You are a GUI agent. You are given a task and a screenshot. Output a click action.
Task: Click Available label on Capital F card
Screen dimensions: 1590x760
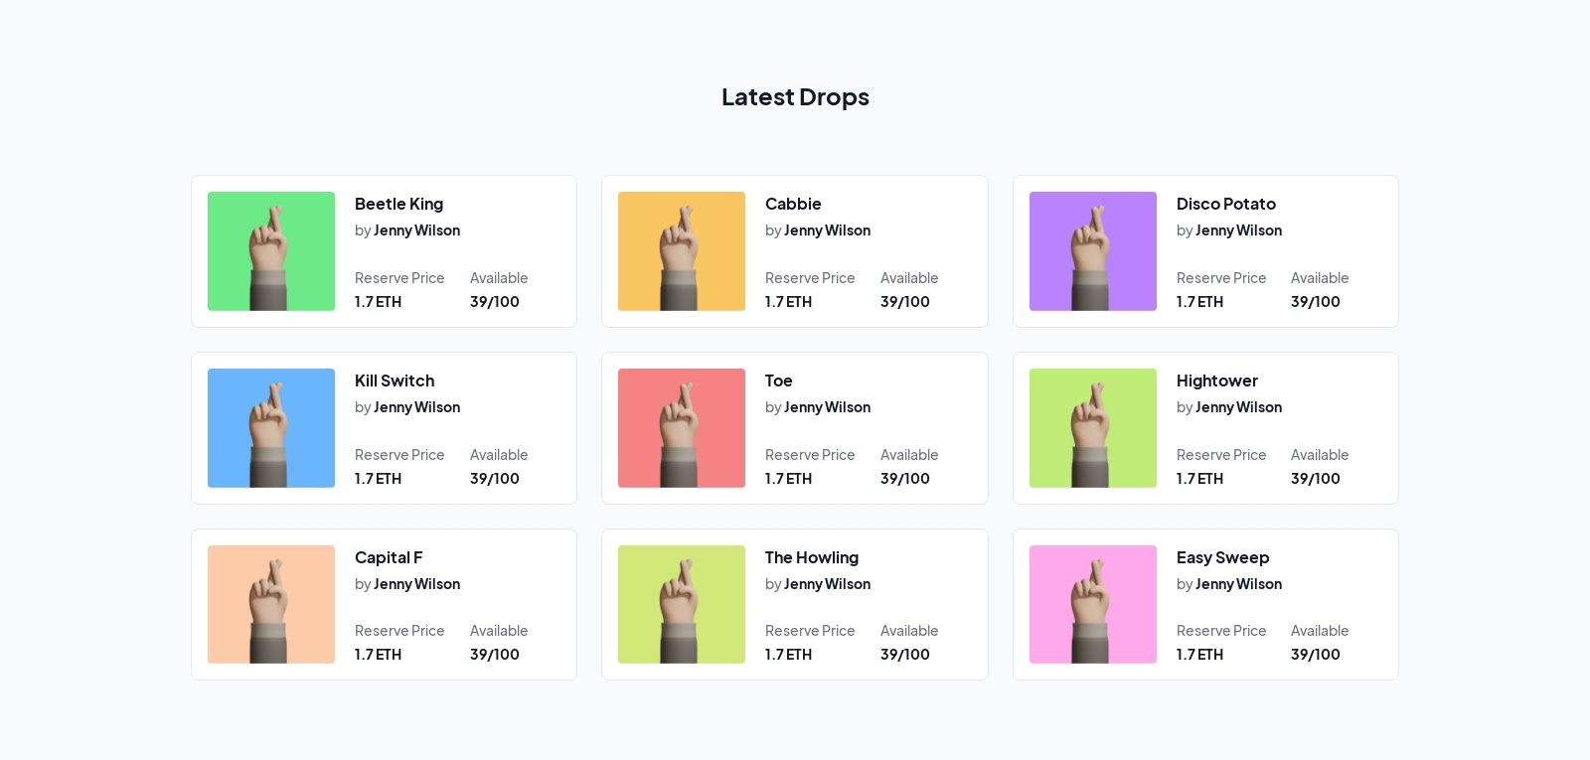coord(499,631)
